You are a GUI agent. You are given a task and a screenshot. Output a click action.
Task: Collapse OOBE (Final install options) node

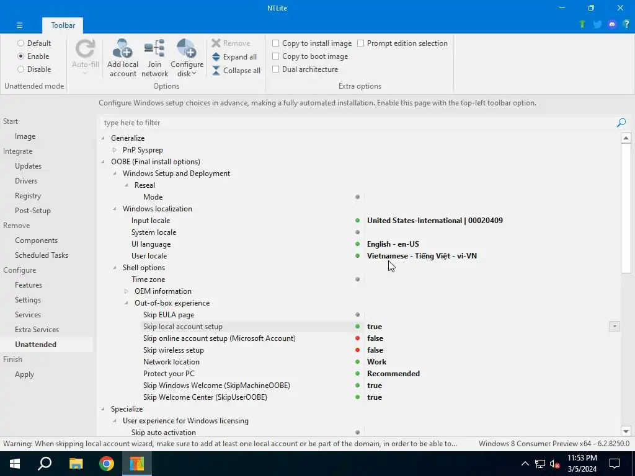[x=103, y=162]
